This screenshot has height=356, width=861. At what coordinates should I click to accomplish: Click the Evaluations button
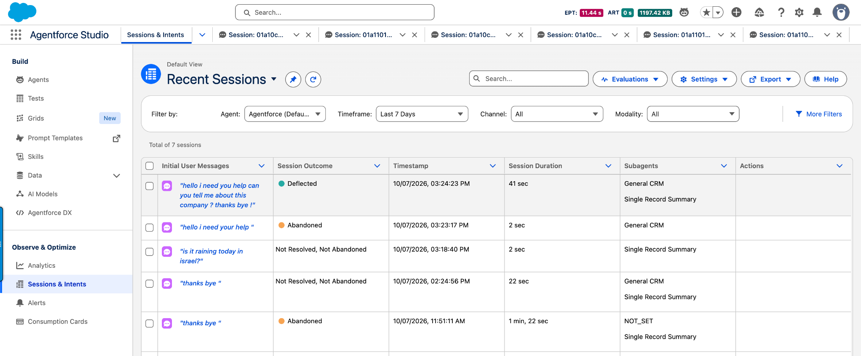630,79
